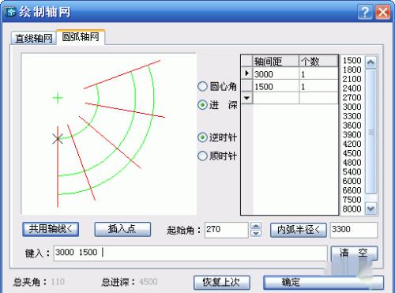Decrease 起始角 with the down spinner arrow

click(256, 233)
